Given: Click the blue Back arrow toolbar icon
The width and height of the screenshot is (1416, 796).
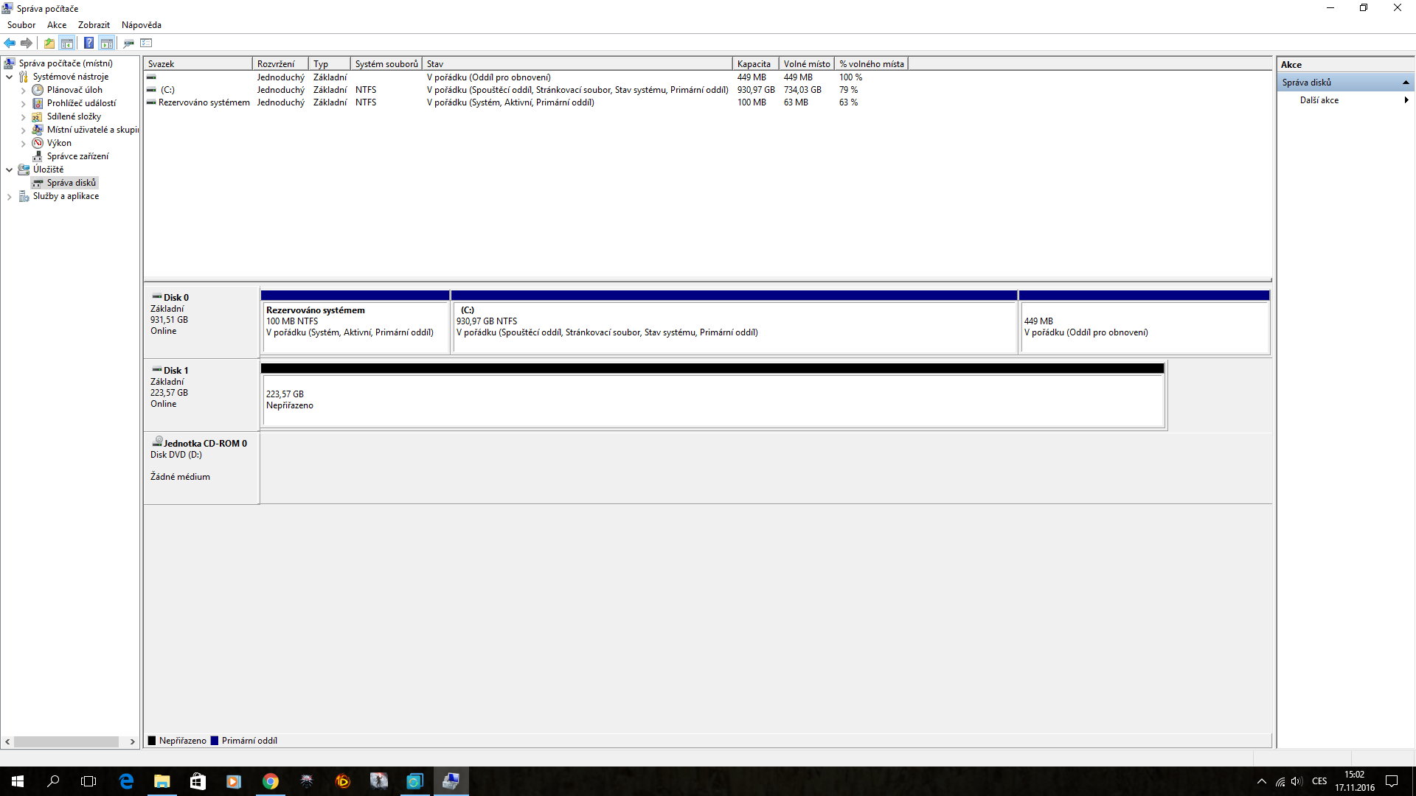Looking at the screenshot, I should click(10, 43).
